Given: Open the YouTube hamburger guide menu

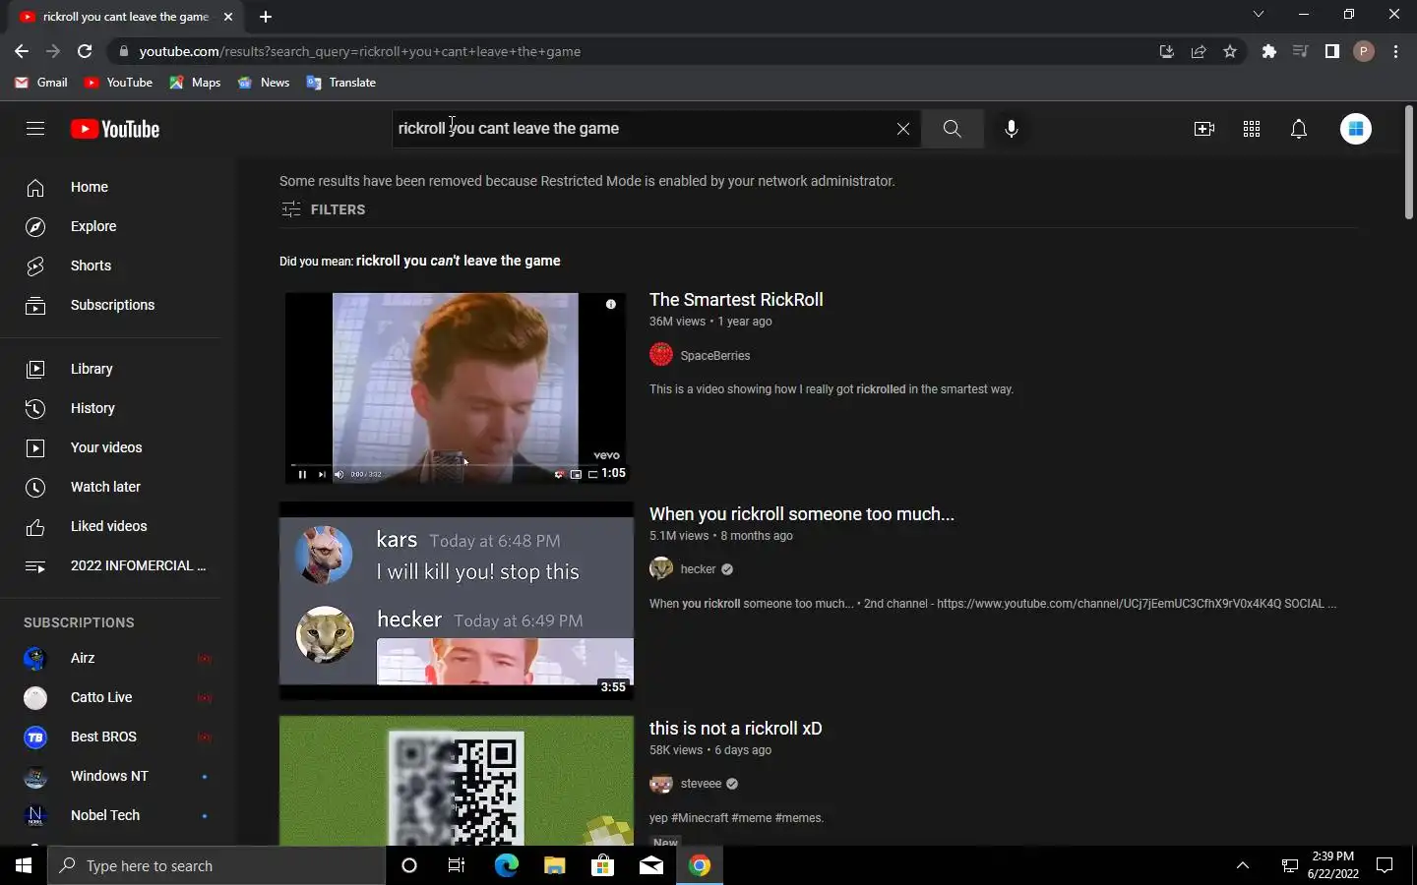Looking at the screenshot, I should (x=35, y=129).
